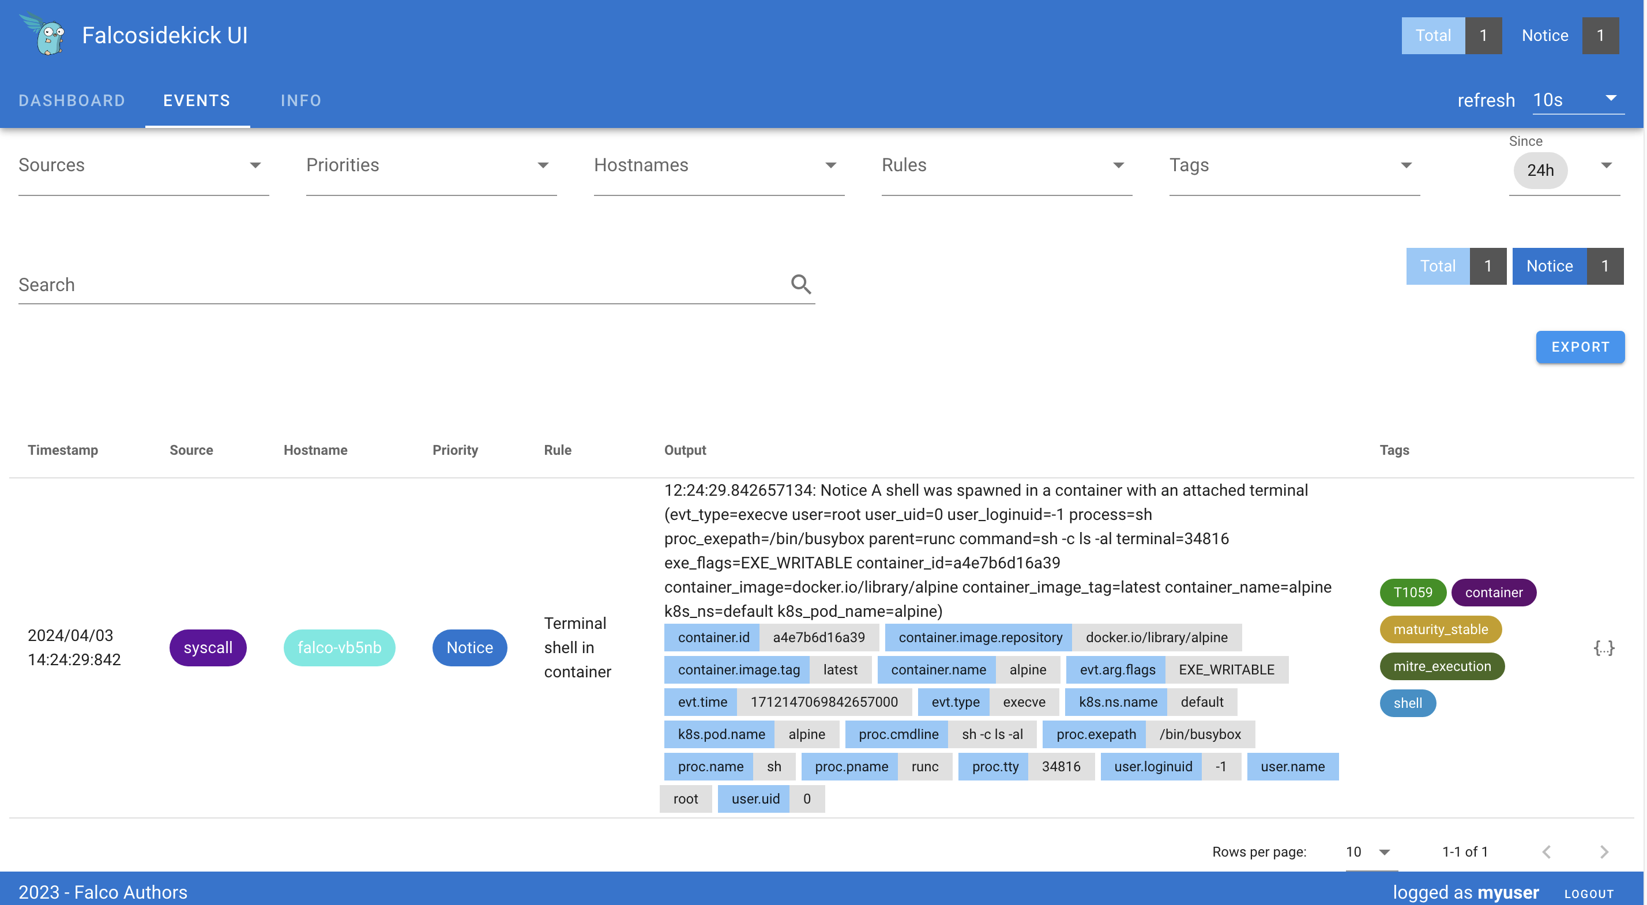Go to next page arrow
Viewport: 1647px width, 905px height.
[1604, 851]
